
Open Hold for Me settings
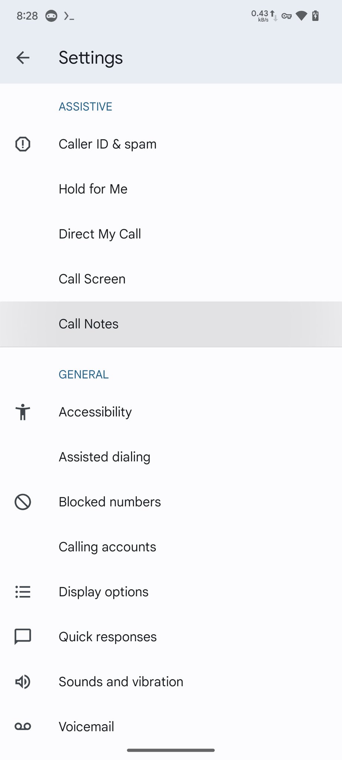click(x=93, y=189)
